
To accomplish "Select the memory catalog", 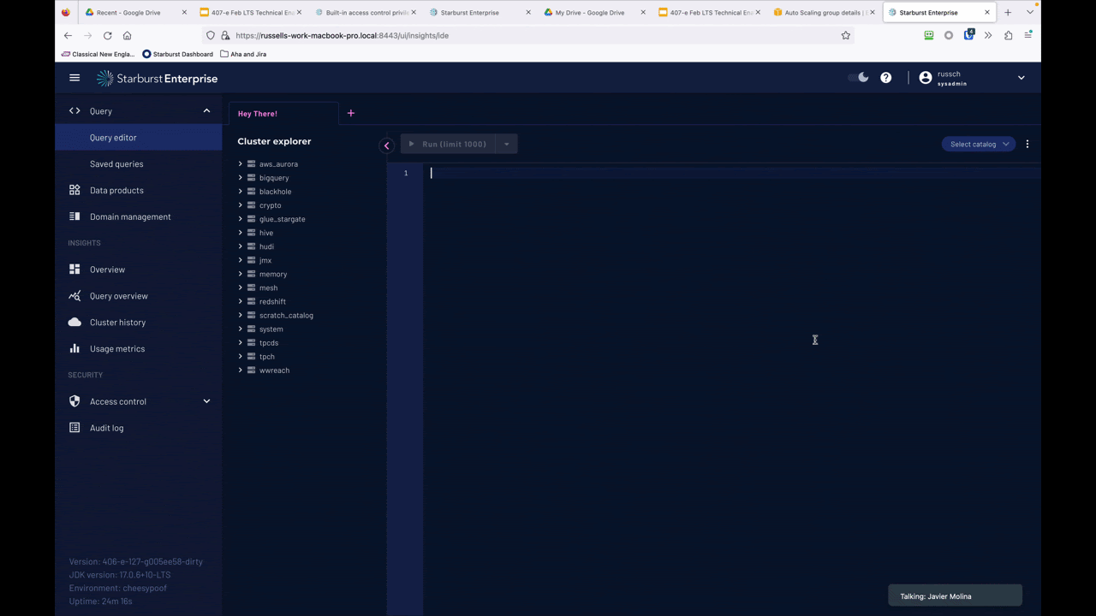I will (x=273, y=274).
